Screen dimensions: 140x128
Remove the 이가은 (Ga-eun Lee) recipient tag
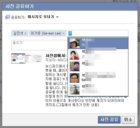coord(64,33)
